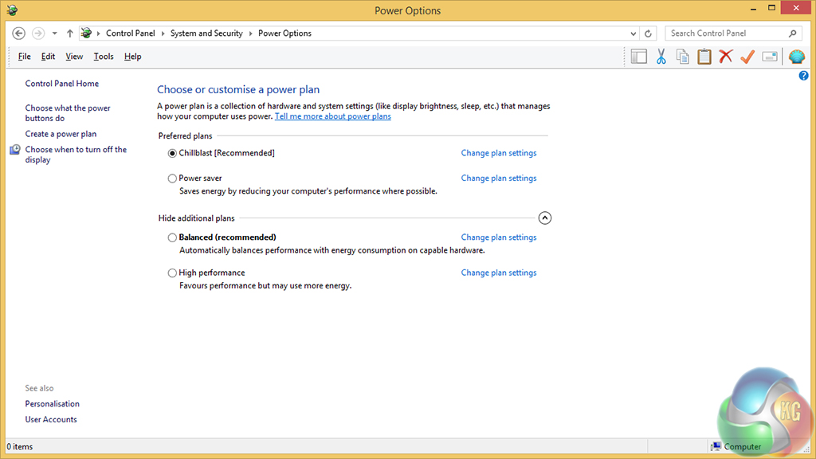Select the Power saver plan
This screenshot has width=816, height=459.
[172, 178]
